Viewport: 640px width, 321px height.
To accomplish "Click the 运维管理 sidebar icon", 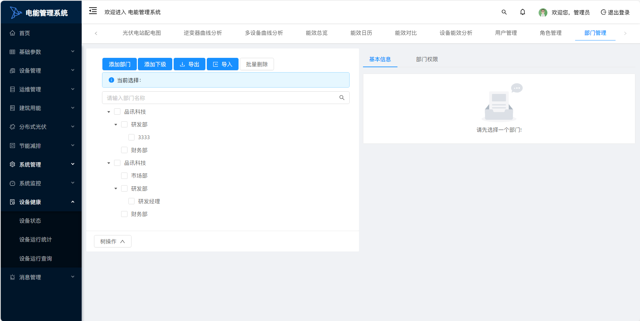I will (12, 89).
